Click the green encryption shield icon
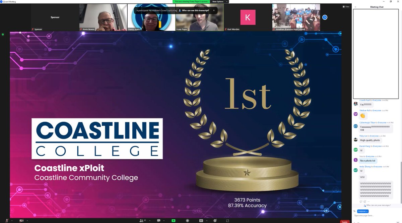The width and height of the screenshot is (402, 223). tap(3, 34)
